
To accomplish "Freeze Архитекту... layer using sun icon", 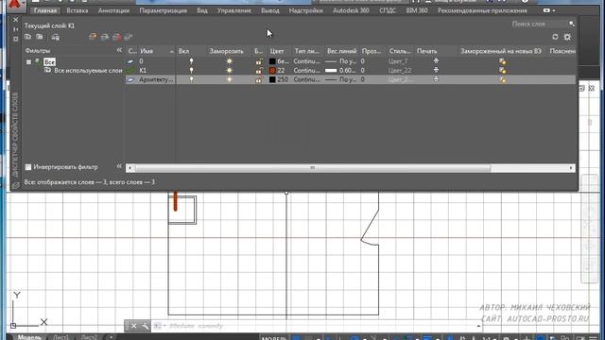I will pos(229,79).
